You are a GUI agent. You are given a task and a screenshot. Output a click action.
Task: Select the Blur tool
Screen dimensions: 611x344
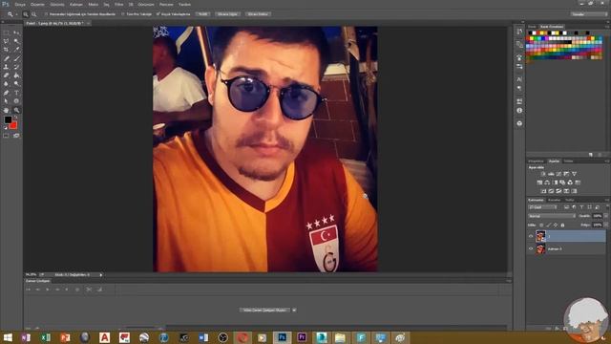click(x=7, y=83)
